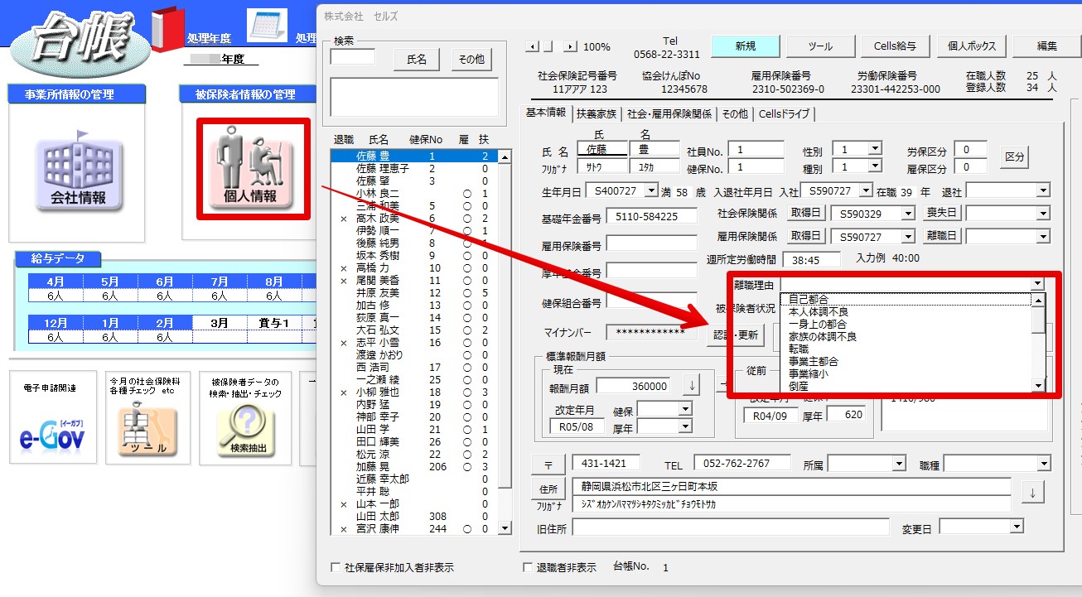1082x597 pixels.
Task: Tick the 退職者非表示 checkbox
Action: click(528, 568)
